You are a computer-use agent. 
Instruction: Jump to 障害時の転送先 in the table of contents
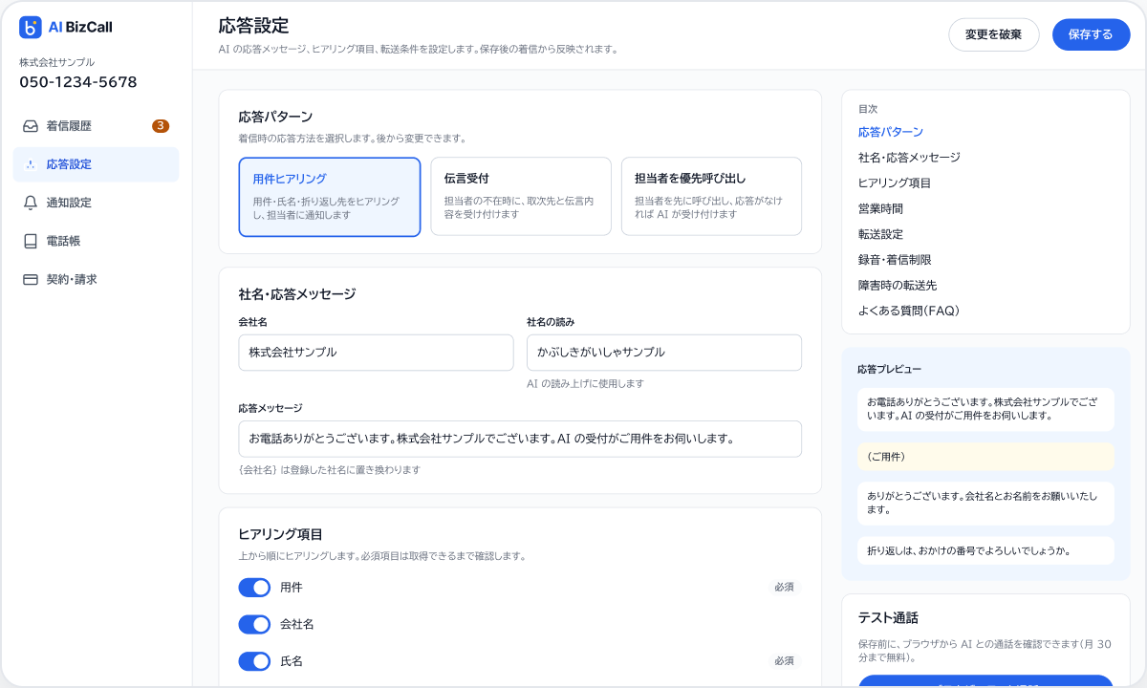(x=898, y=286)
